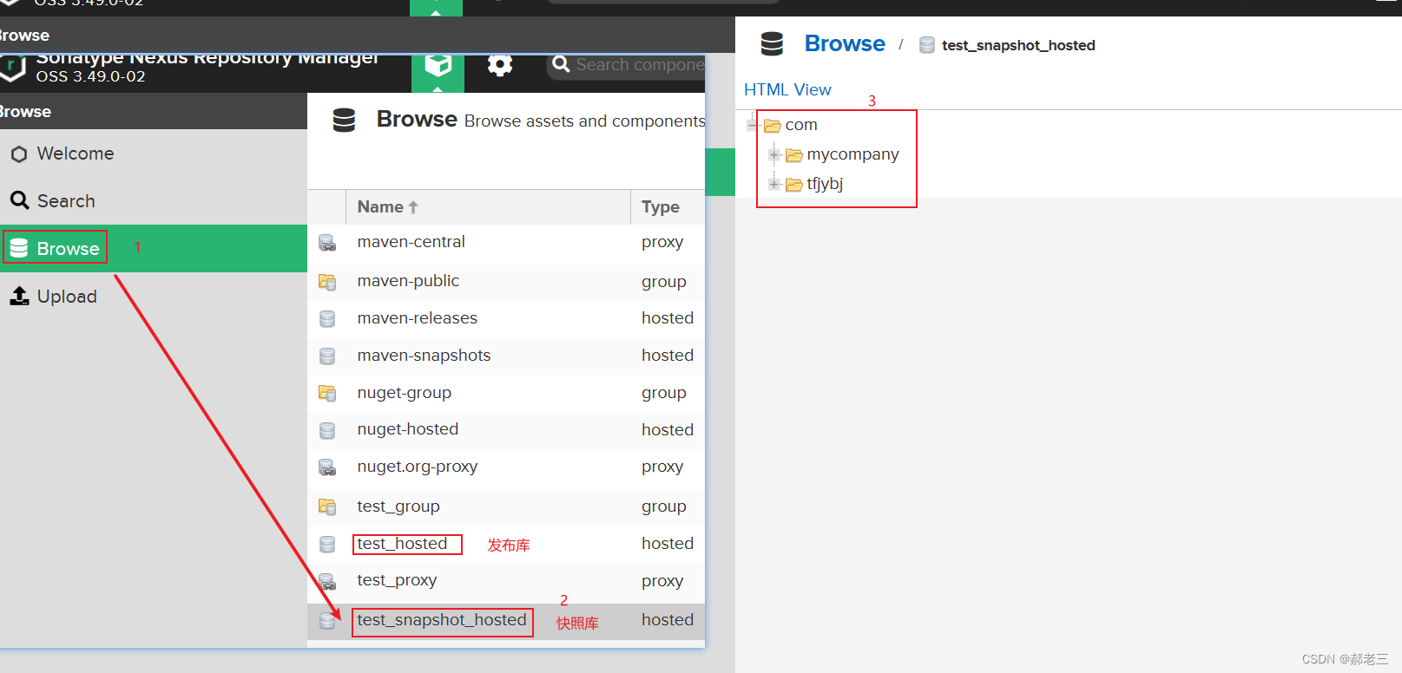Click test_group folder icon

pyautogui.click(x=327, y=506)
